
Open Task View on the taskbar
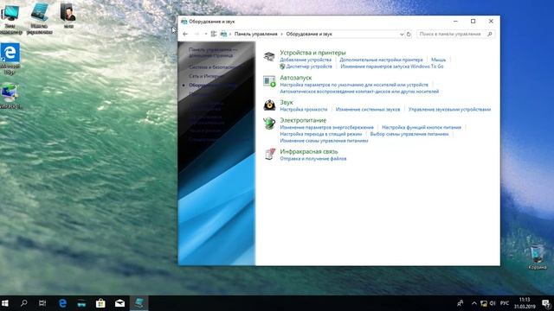coord(42,303)
